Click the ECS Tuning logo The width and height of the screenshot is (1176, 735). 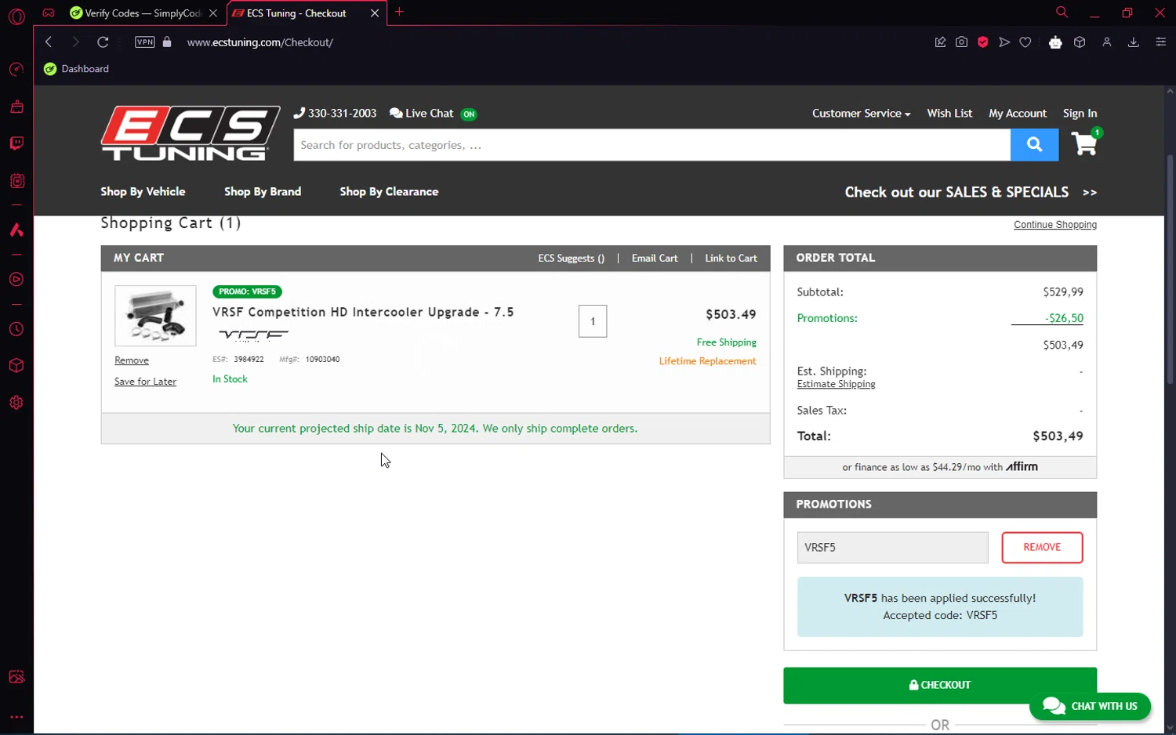(x=191, y=133)
